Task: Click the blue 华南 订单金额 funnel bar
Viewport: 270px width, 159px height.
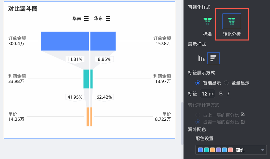Action: [65, 41]
